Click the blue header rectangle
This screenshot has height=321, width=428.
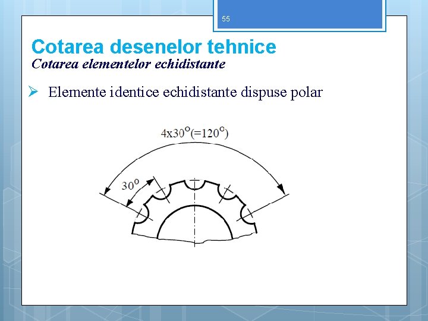300,14
